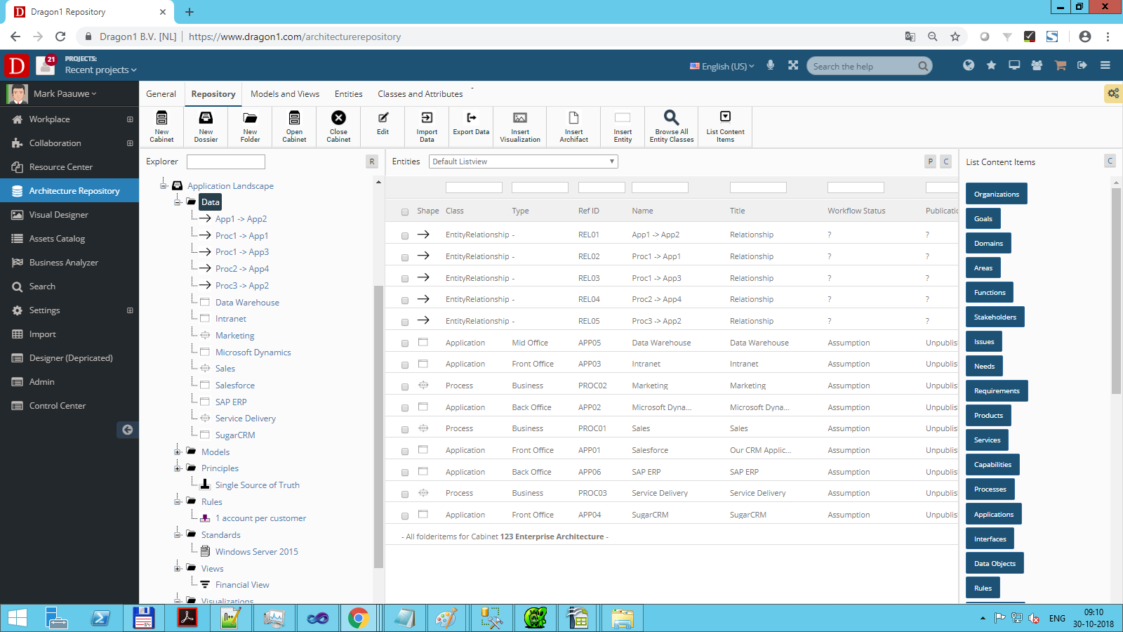Click the Capabilities button
Viewport: 1123px width, 632px height.
[992, 464]
